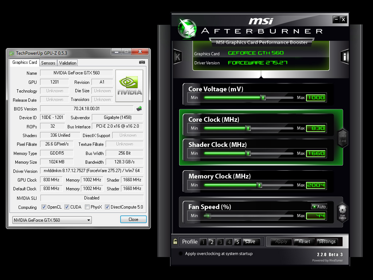Image resolution: width=373 pixels, height=280 pixels.
Task: Click the Memory Clock value field
Action: 315,185
